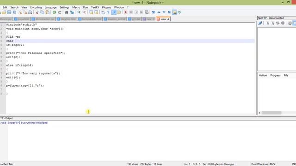This screenshot has height=166, width=296.
Task: Click the NppFTP upload file icon
Action: pos(272,23)
